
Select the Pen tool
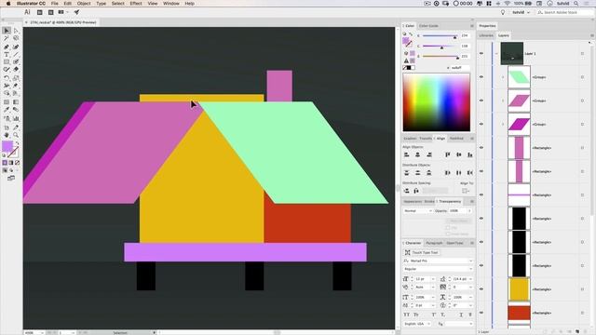pyautogui.click(x=7, y=47)
